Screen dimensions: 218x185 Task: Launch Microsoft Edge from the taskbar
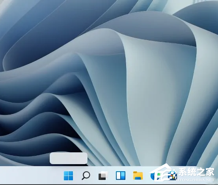[155, 176]
